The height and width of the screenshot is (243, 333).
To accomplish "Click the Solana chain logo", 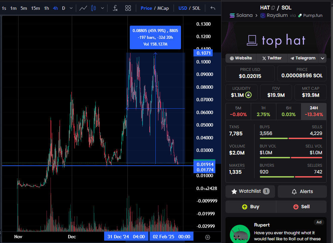I will coord(232,16).
